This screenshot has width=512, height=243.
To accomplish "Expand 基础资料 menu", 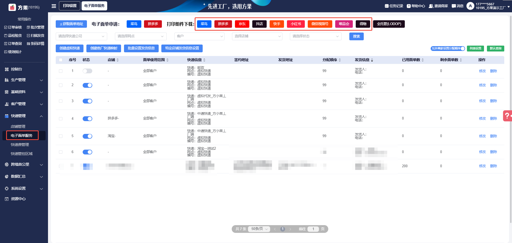I will (24, 92).
